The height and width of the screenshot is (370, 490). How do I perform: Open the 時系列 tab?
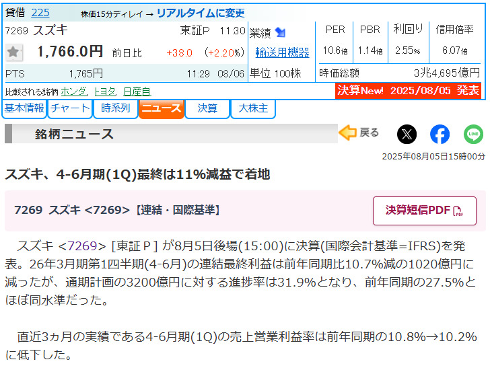coord(116,109)
